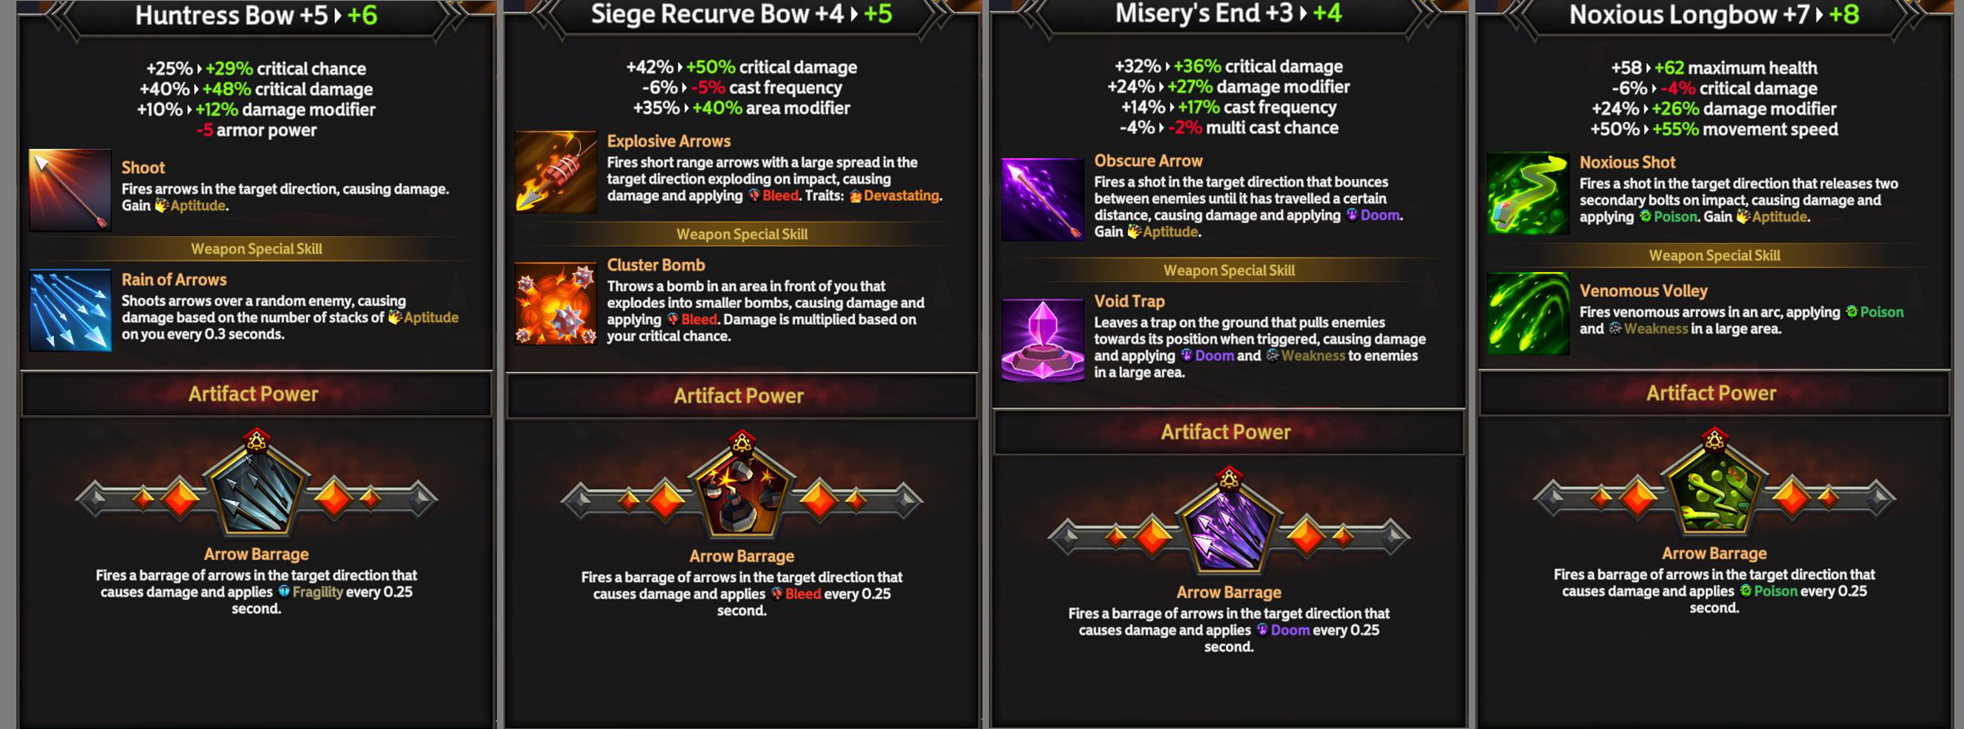Screen dimensions: 1964x729
Task: Open the Siege Recurve Bow title header
Action: click(741, 14)
